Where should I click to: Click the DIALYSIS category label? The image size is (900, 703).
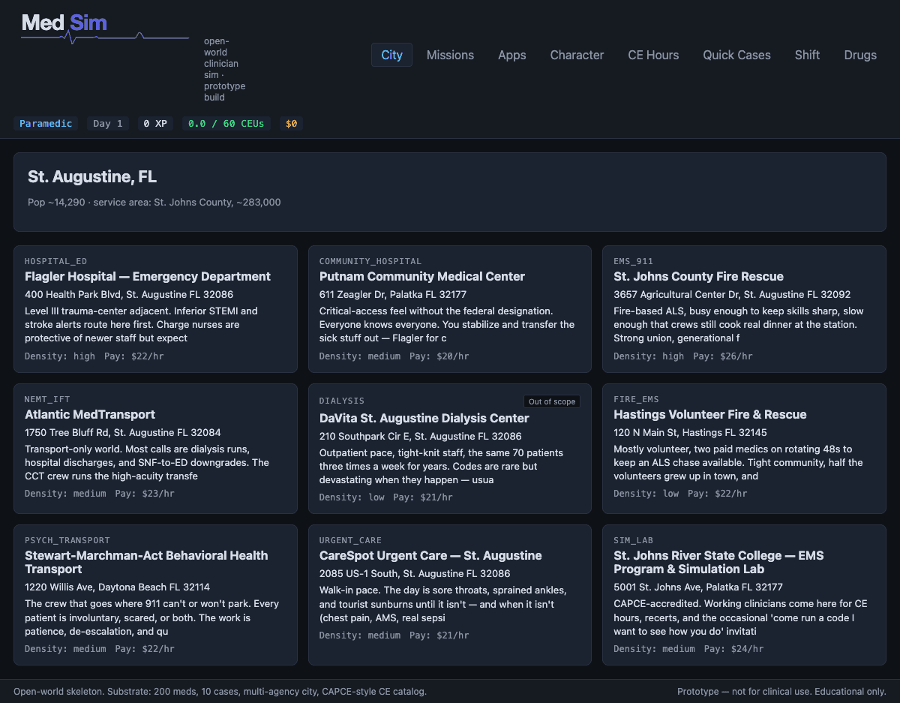tap(341, 401)
